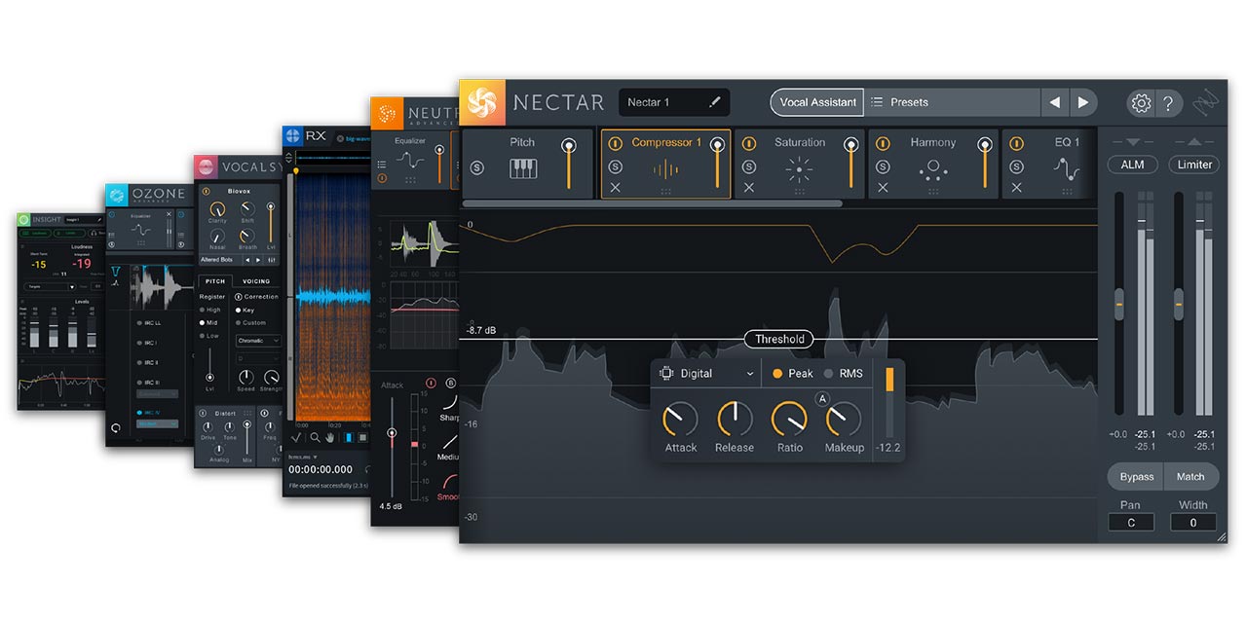Go to next preset with right arrow in Nectar

(x=1082, y=102)
